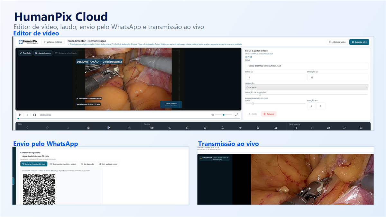Click the Imagem ativa camera badge

(x=214, y=158)
